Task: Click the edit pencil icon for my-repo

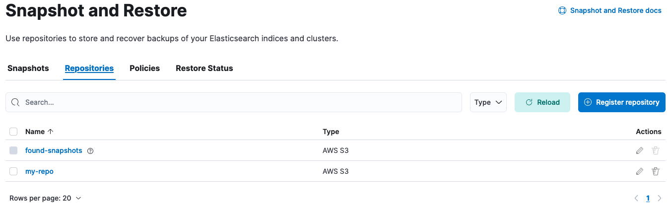Action: [x=640, y=171]
